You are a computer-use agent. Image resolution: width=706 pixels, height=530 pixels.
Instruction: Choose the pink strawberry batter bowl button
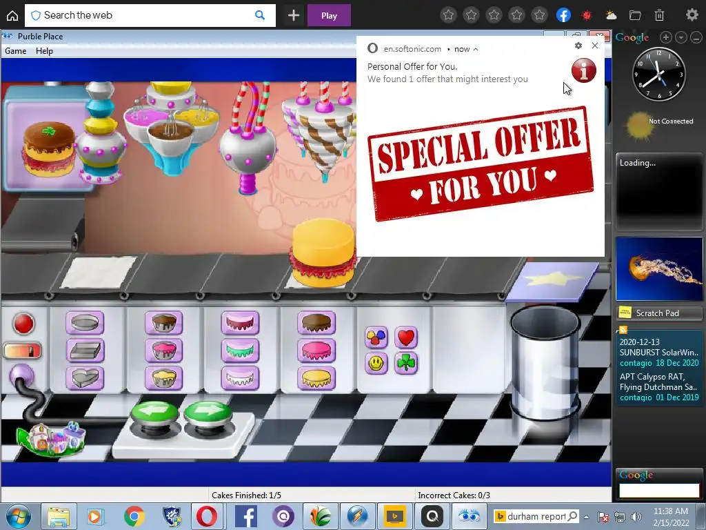[164, 351]
